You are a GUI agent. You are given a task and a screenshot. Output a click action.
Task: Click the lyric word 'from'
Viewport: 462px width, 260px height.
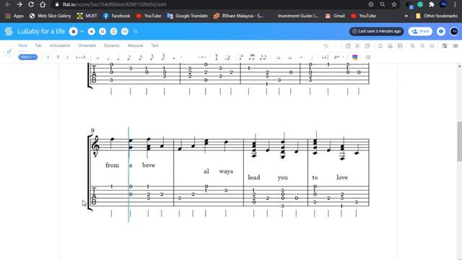point(113,165)
